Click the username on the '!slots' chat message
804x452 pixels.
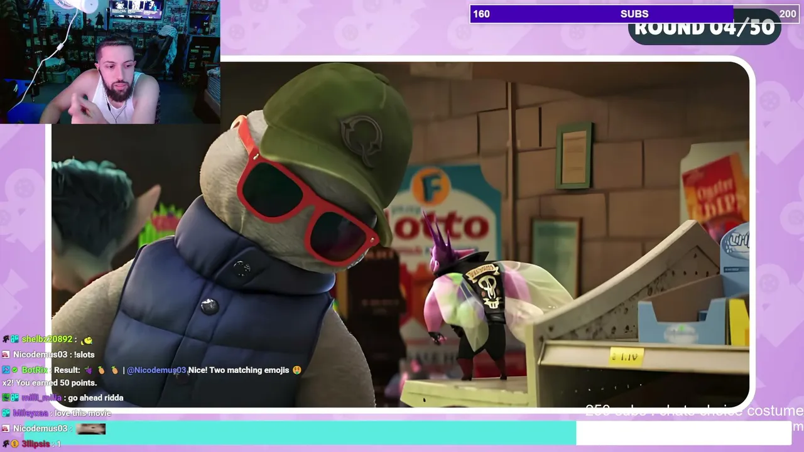[40, 355]
